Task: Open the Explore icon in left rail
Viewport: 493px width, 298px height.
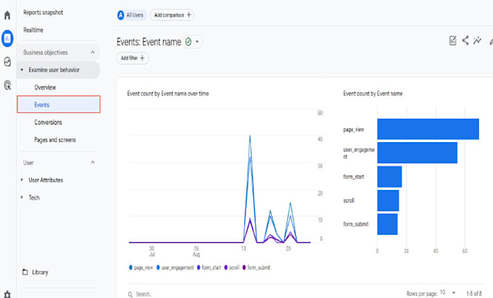Action: tap(7, 62)
